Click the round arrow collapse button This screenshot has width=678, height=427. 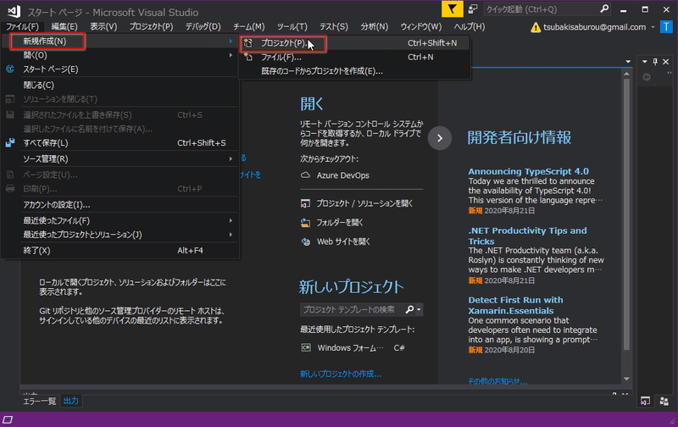[x=440, y=138]
